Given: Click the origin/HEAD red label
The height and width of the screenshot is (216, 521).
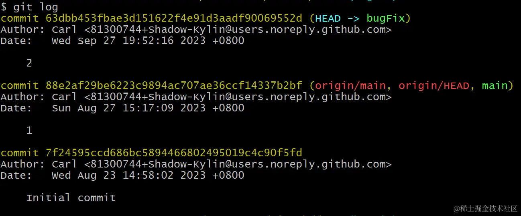Looking at the screenshot, I should [x=434, y=86].
